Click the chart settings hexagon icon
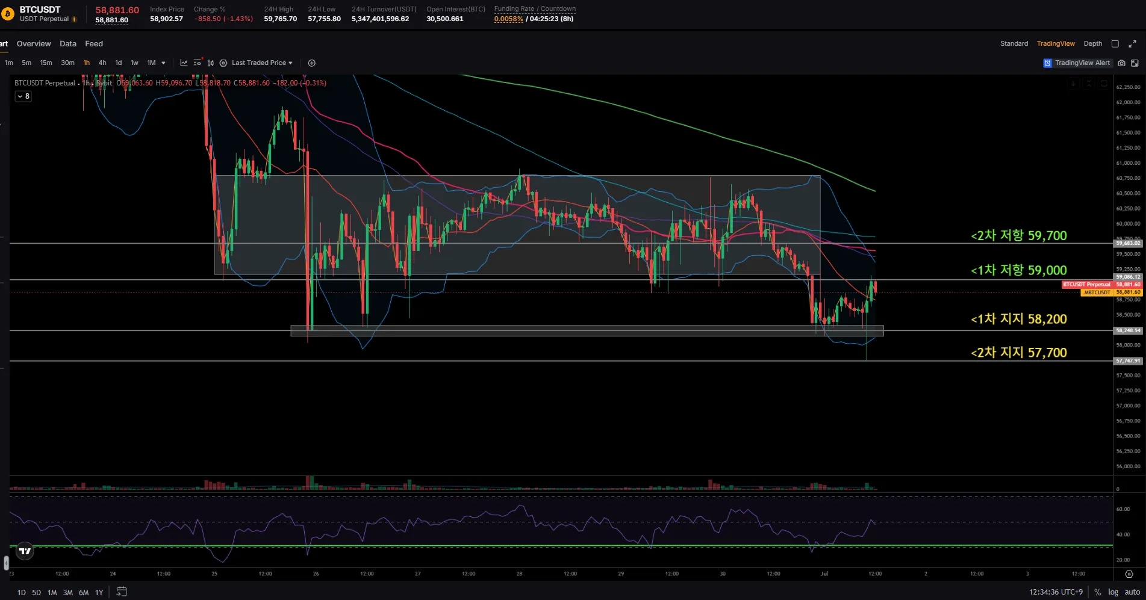 pyautogui.click(x=223, y=63)
